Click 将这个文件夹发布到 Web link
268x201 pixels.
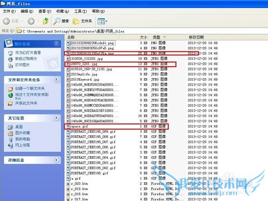tap(32, 96)
